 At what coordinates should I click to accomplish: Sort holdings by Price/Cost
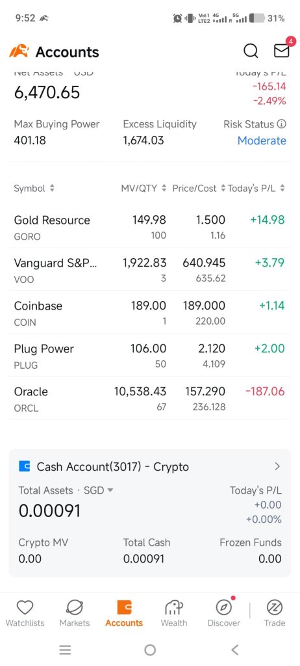pyautogui.click(x=199, y=188)
